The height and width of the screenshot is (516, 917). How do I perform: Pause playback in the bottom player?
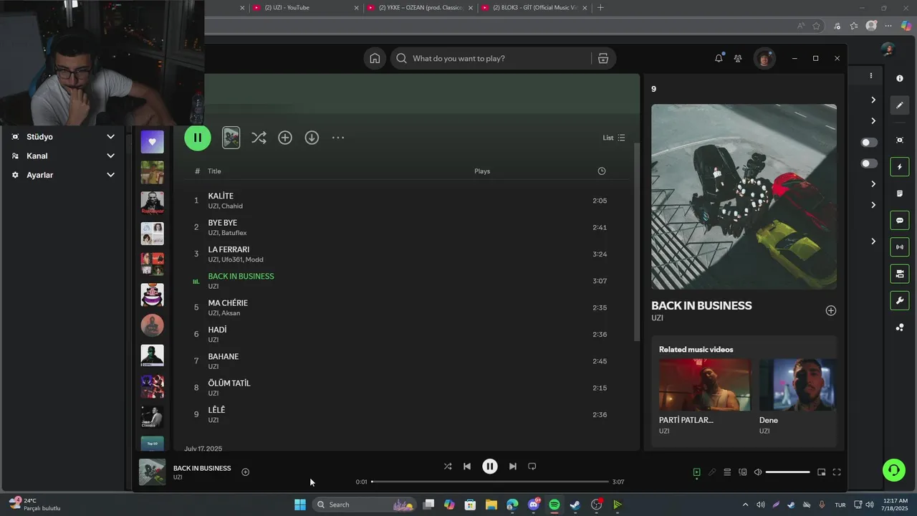490,466
